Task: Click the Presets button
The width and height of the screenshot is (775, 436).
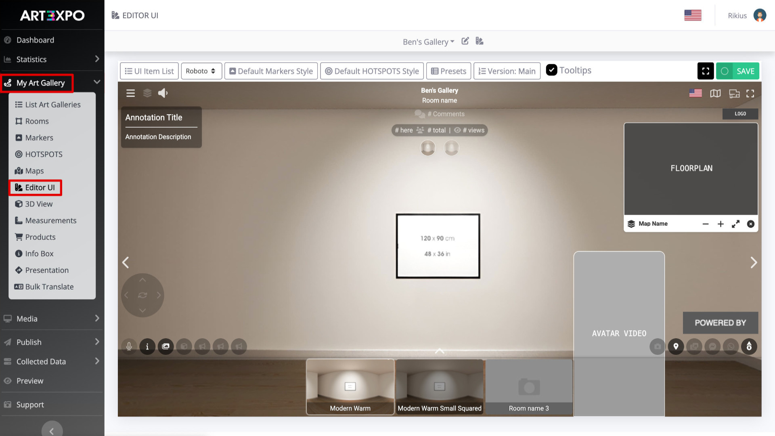Action: (x=448, y=71)
